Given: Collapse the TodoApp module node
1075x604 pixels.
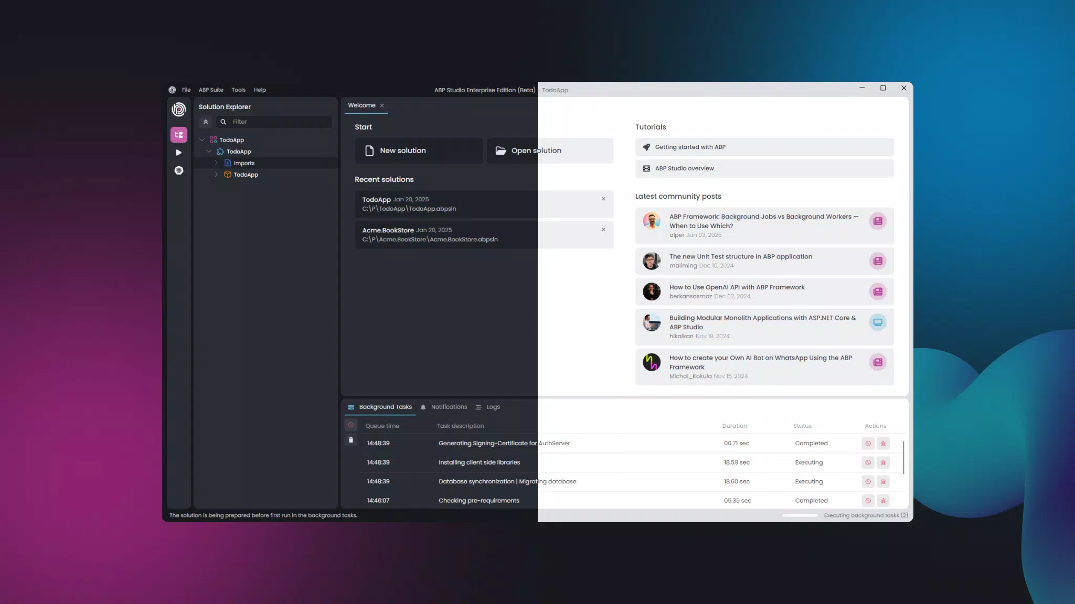Looking at the screenshot, I should 209,152.
